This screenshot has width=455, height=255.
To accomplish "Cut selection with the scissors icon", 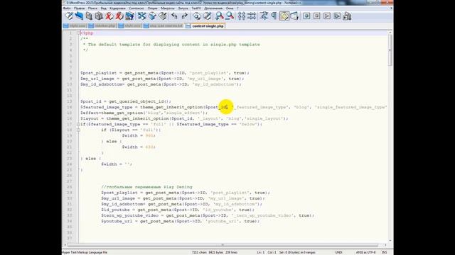I will (x=141, y=16).
